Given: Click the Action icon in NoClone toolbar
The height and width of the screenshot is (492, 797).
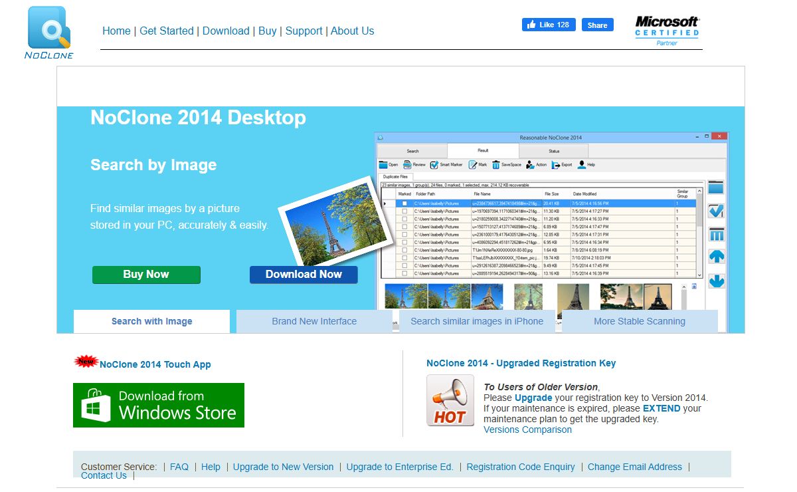Looking at the screenshot, I should click(x=530, y=165).
